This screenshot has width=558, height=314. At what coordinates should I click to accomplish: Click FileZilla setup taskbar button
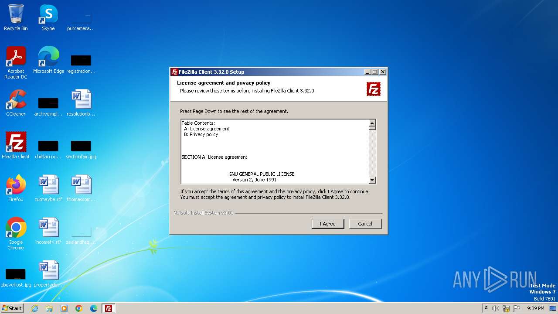click(109, 308)
